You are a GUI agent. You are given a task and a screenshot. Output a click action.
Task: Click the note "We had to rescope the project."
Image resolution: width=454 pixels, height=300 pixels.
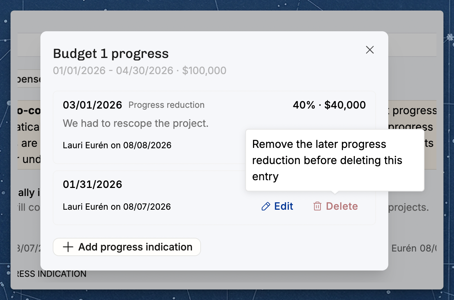pyautogui.click(x=136, y=124)
